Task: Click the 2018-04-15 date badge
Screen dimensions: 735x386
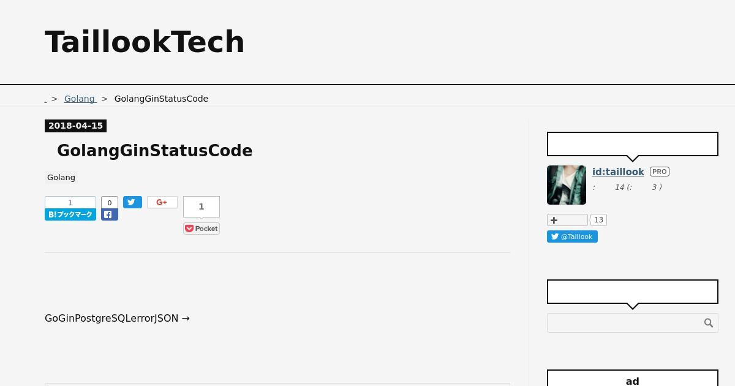Action: point(75,126)
